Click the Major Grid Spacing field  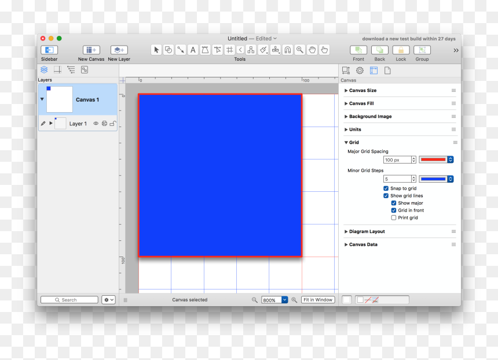(x=397, y=159)
